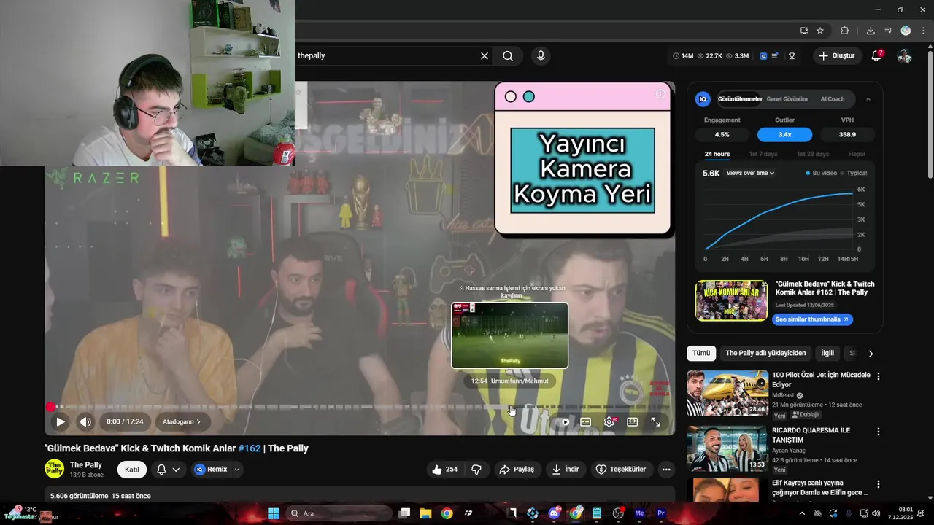This screenshot has height=525, width=934.
Task: Switch the video player to fullscreen
Action: (x=655, y=421)
